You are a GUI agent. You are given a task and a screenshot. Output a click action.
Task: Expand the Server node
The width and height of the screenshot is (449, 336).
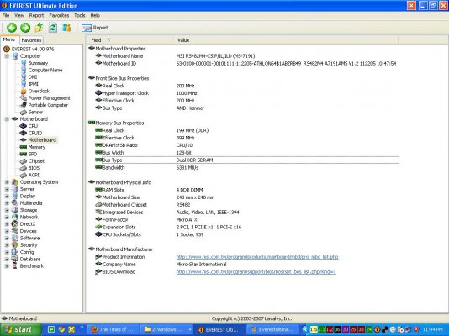click(x=7, y=189)
